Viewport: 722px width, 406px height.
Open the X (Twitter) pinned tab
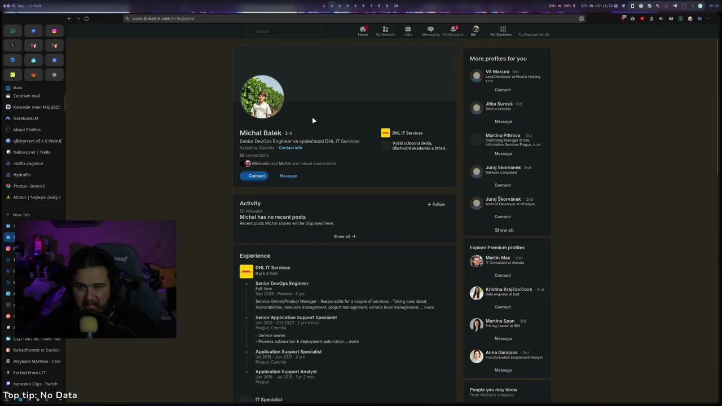click(x=12, y=46)
